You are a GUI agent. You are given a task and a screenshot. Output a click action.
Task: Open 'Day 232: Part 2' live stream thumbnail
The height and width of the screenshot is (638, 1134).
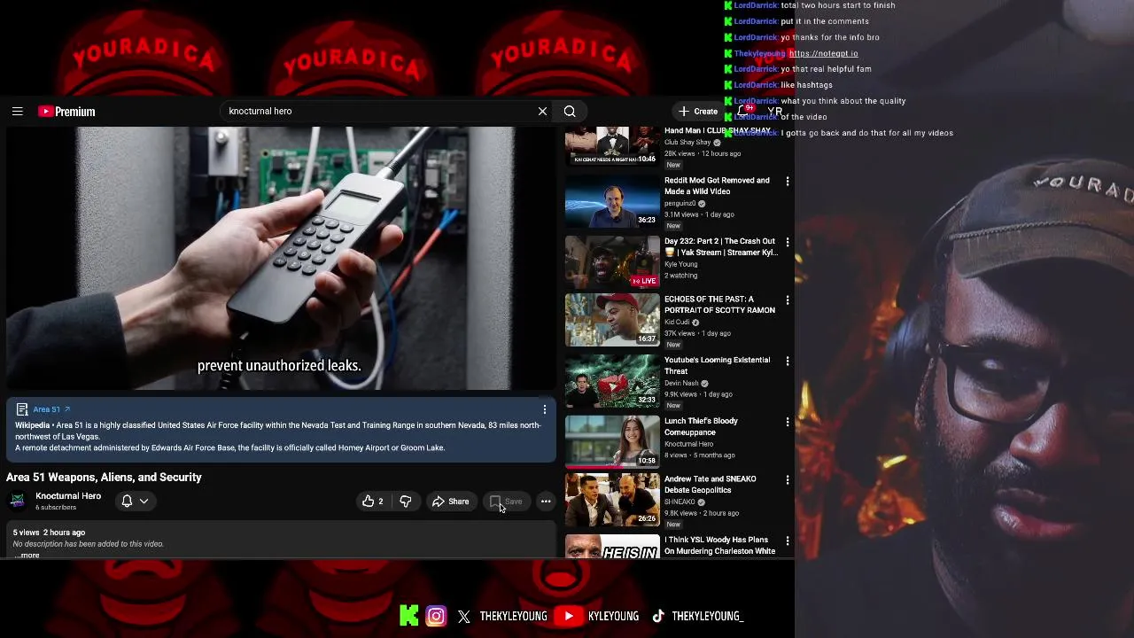click(x=612, y=262)
